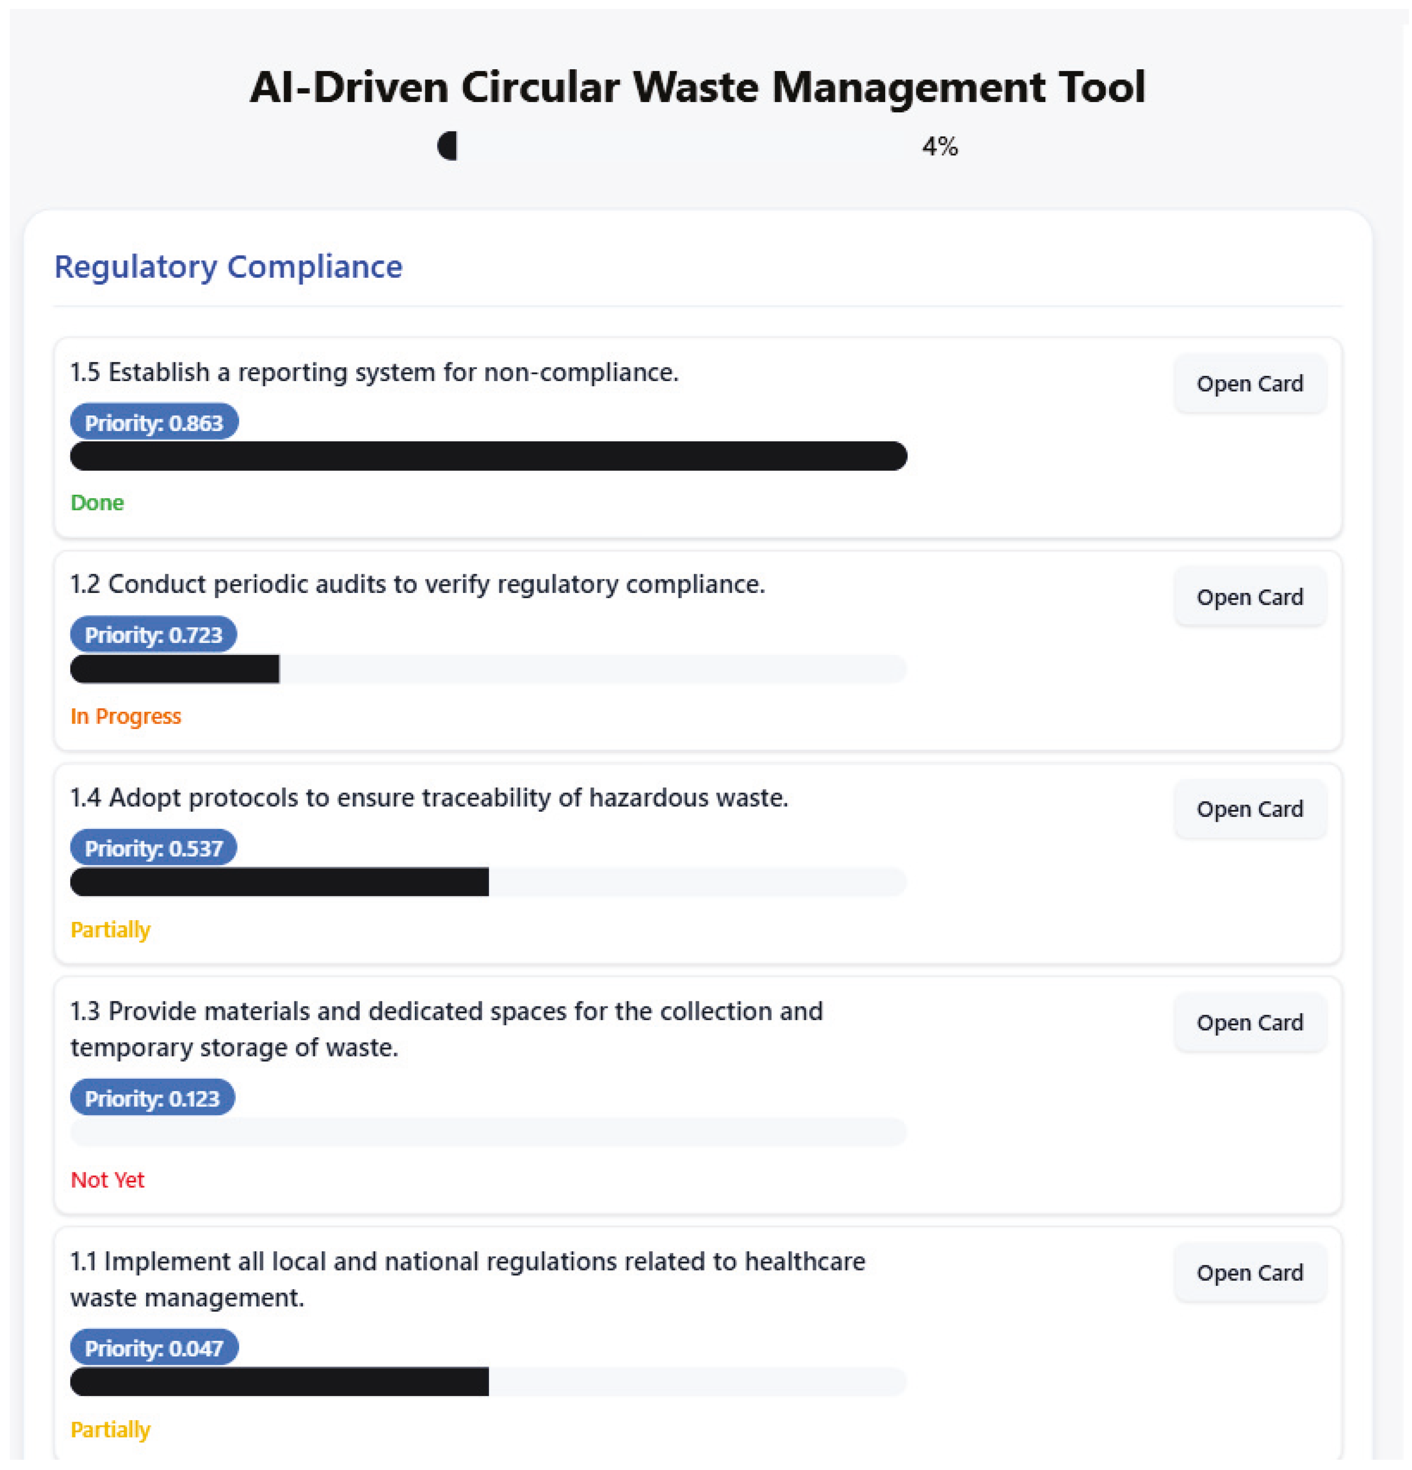Viewport: 1412px width, 1470px height.
Task: Open Card for item 1.2 periodic audits
Action: [1249, 597]
